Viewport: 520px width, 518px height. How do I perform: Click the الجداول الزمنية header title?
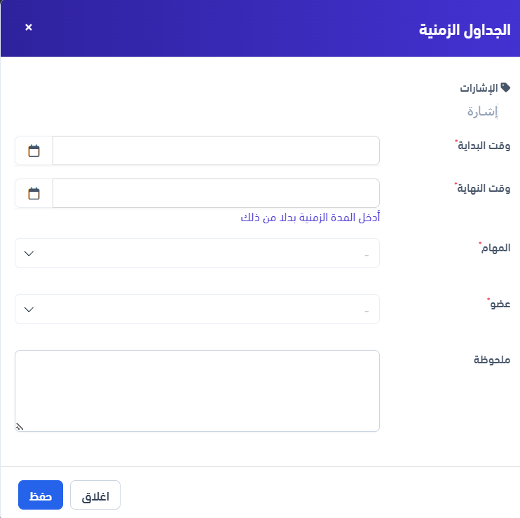point(463,31)
